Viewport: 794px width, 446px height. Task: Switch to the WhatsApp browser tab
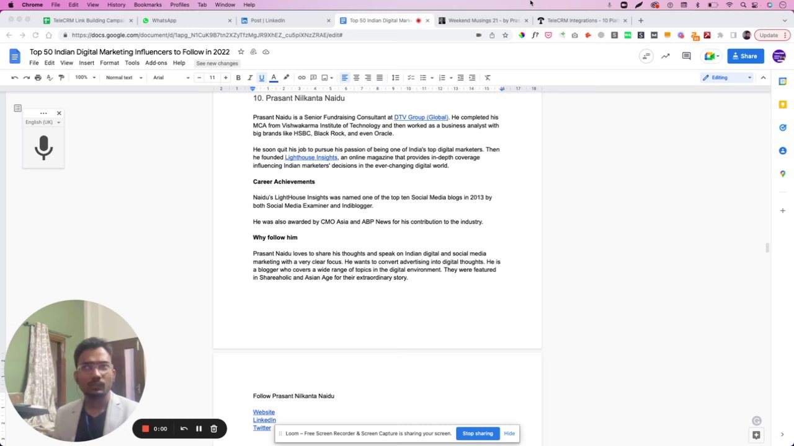(x=186, y=20)
